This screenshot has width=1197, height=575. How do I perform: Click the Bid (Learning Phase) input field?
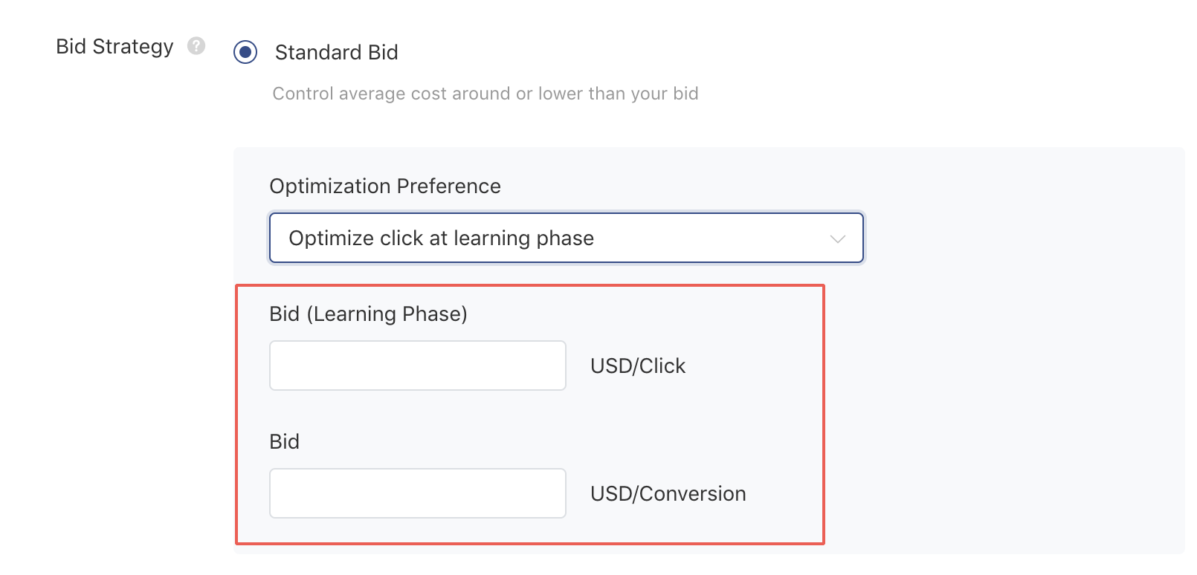pos(416,365)
